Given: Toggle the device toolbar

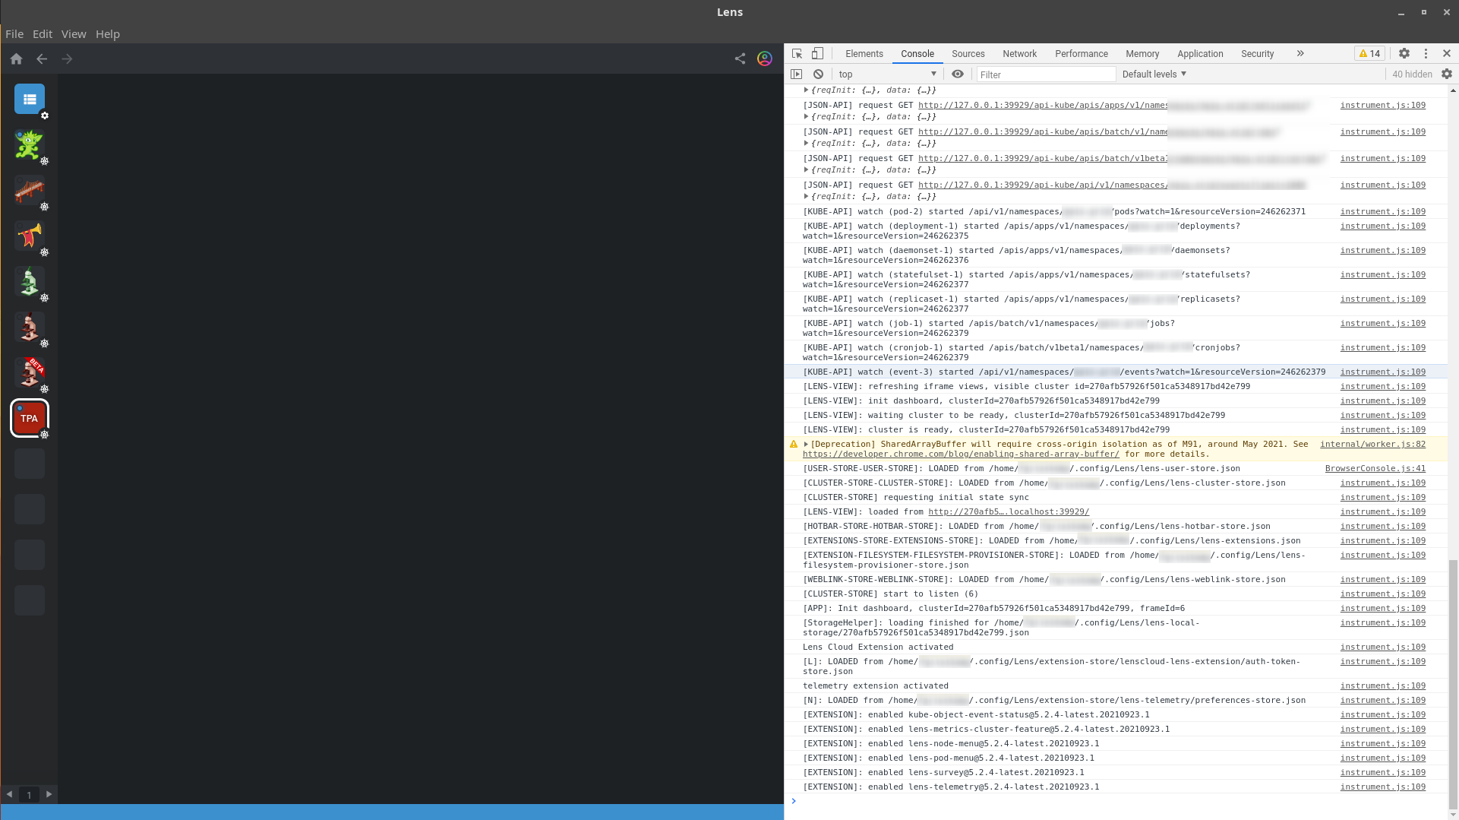Looking at the screenshot, I should [817, 53].
